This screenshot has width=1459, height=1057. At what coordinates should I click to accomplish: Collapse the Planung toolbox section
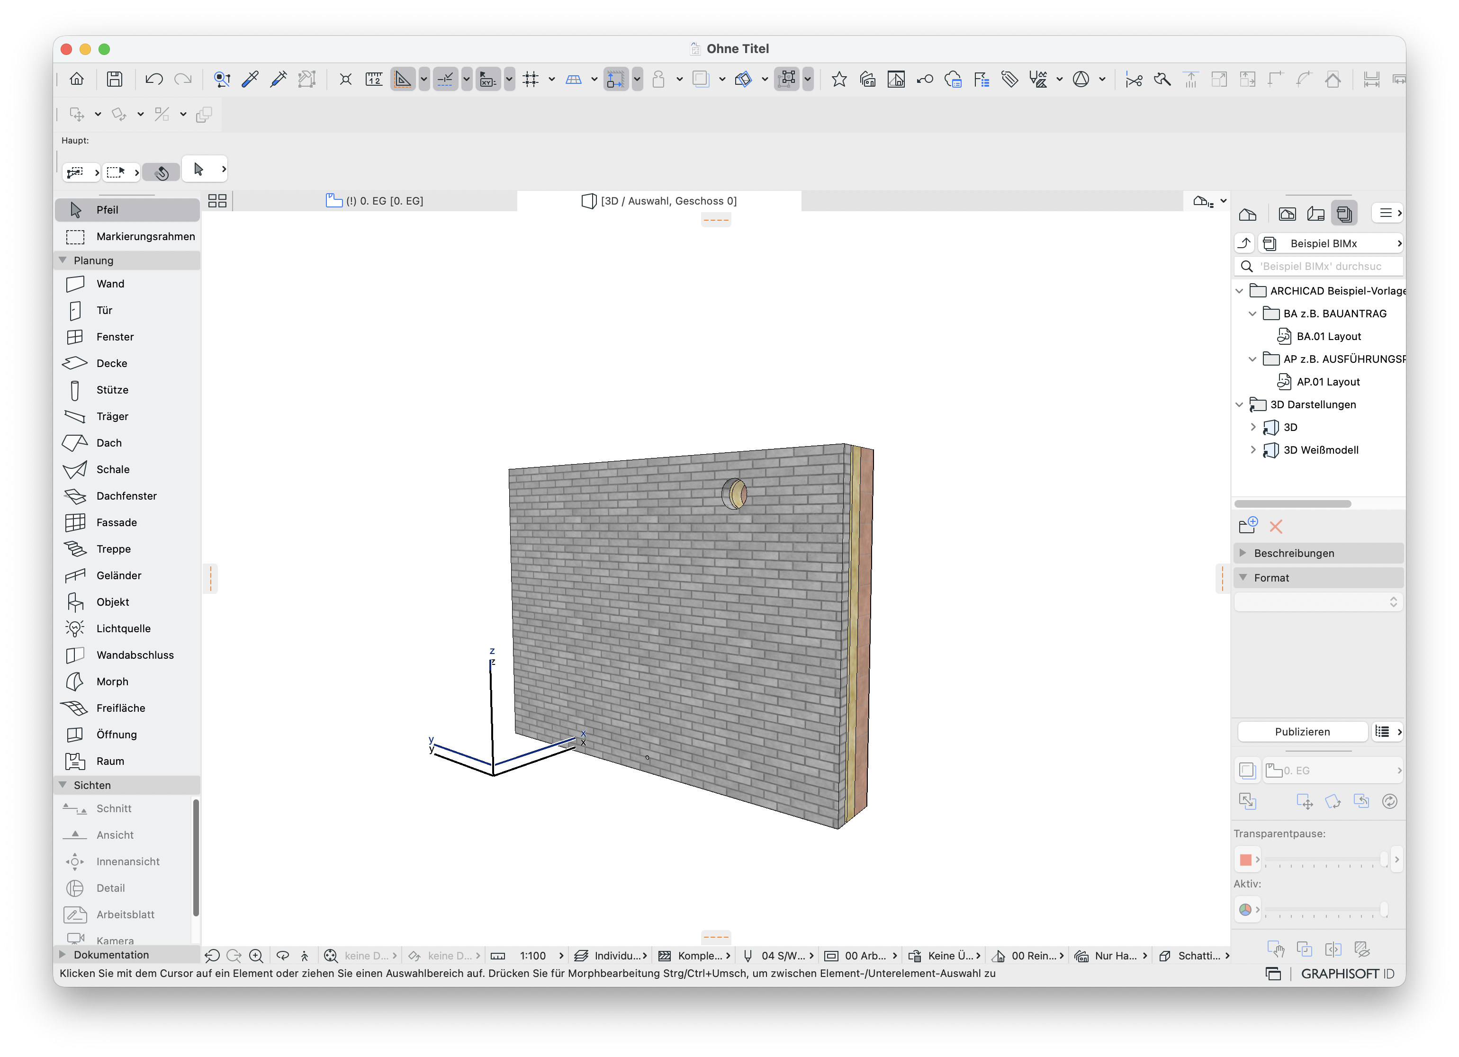tap(63, 260)
